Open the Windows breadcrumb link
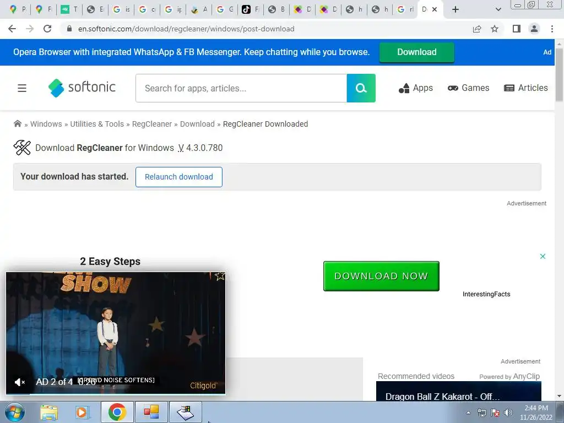The height and width of the screenshot is (423, 564). [x=46, y=124]
